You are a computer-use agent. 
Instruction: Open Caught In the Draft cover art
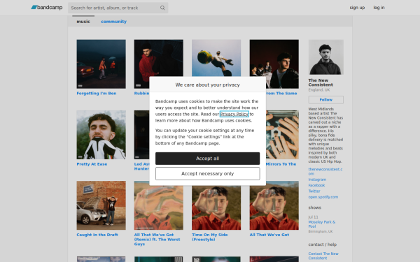coord(101,205)
